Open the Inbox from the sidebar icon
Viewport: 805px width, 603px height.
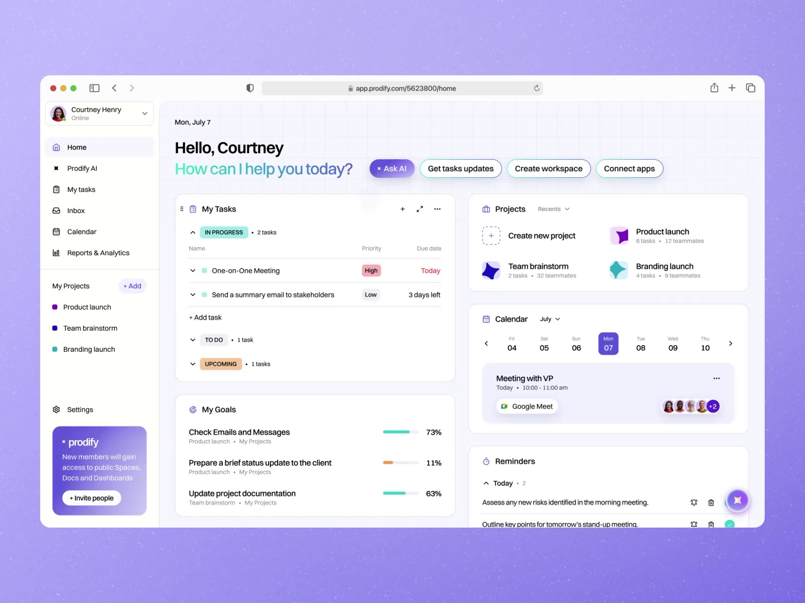click(57, 211)
